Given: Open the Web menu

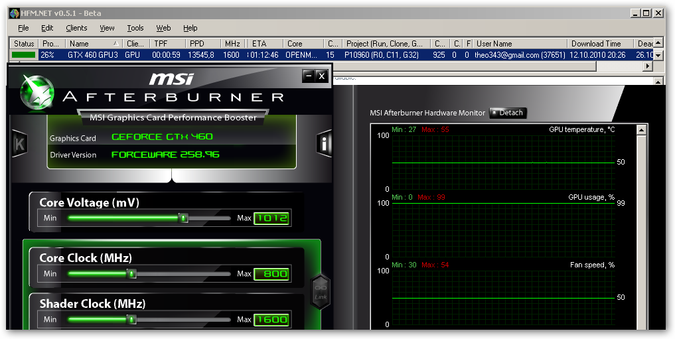Looking at the screenshot, I should point(163,28).
